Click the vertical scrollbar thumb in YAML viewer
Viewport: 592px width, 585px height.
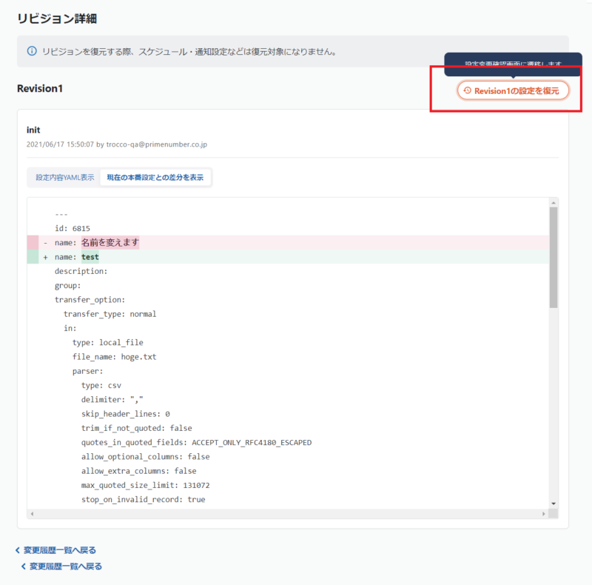tap(554, 258)
